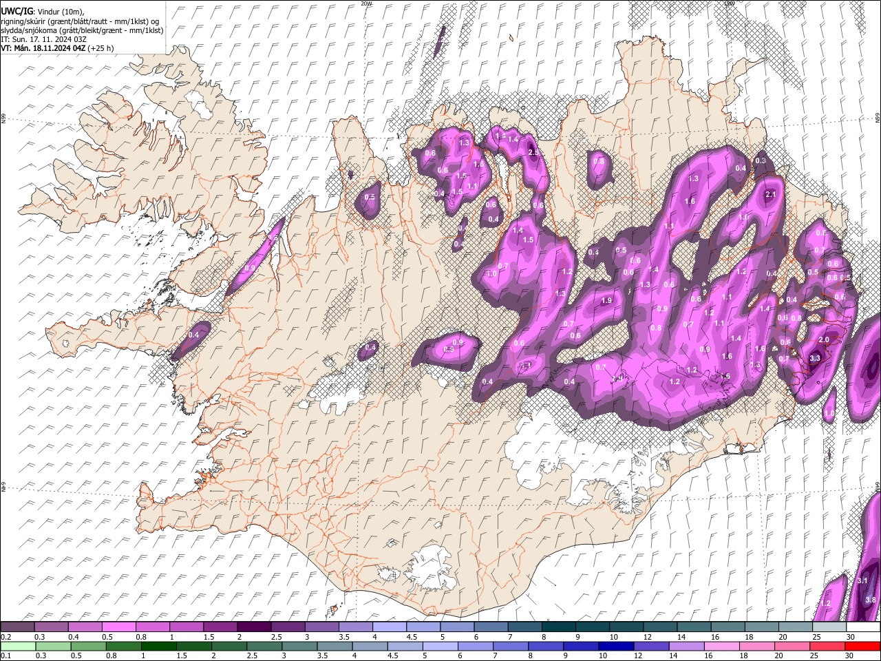This screenshot has width=881, height=661.
Task: Select the light lavender 4 snow legend swatch
Action: pyautogui.click(x=389, y=627)
